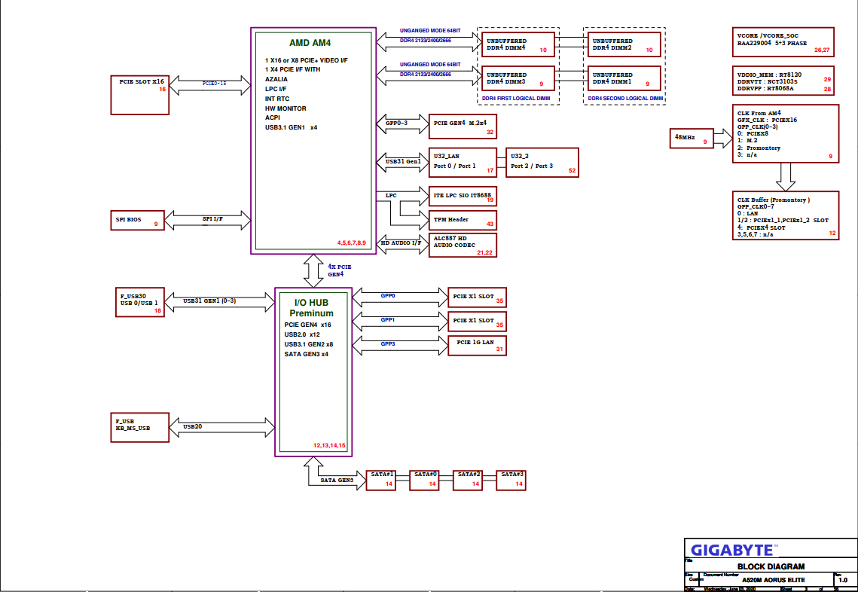Select the CLK Buffer (Promontory) block

point(785,215)
